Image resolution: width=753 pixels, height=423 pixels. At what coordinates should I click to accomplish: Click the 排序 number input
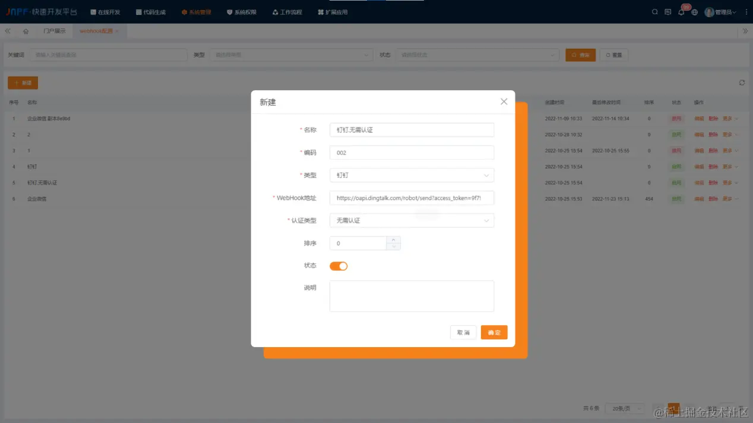tap(358, 243)
